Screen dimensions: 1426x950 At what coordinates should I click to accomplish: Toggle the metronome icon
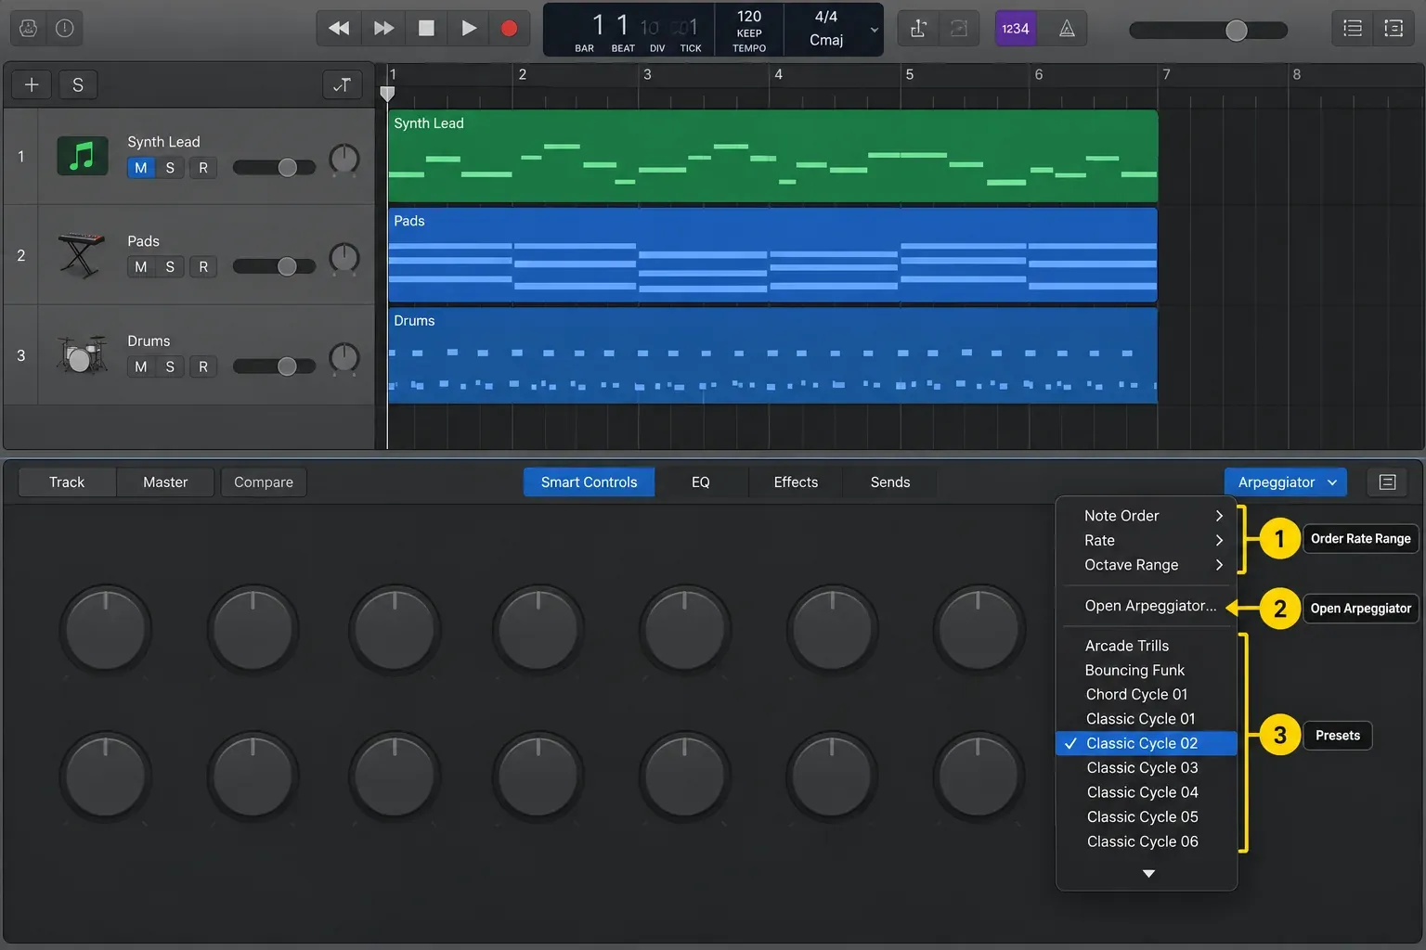pos(1067,29)
